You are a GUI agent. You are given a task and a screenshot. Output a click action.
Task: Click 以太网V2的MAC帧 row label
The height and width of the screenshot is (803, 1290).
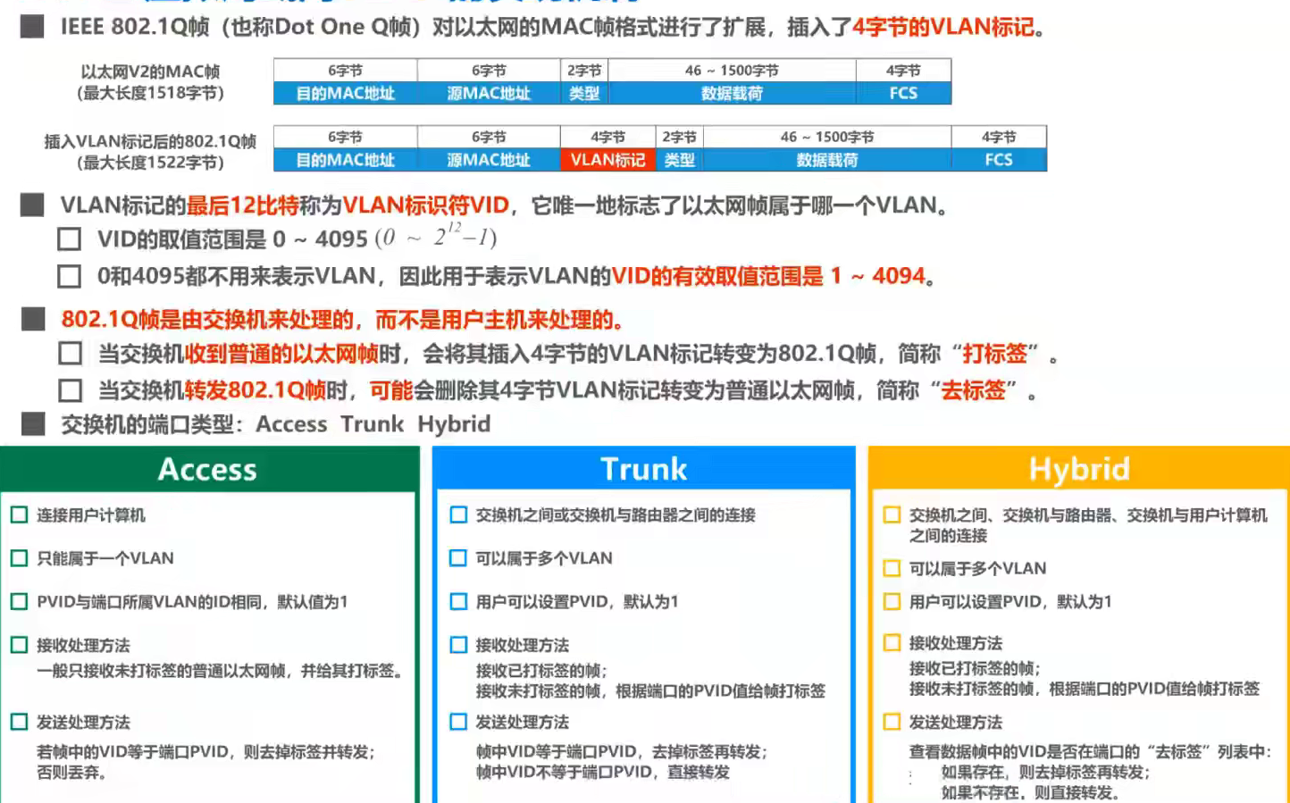150,72
